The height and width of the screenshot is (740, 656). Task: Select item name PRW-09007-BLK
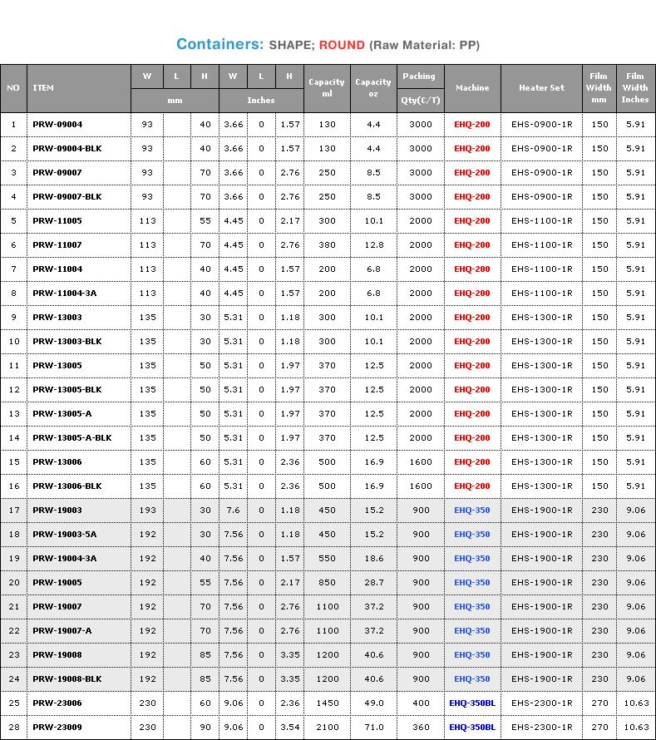67,197
